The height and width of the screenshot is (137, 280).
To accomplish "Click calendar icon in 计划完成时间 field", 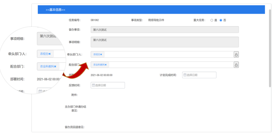I will (185, 75).
